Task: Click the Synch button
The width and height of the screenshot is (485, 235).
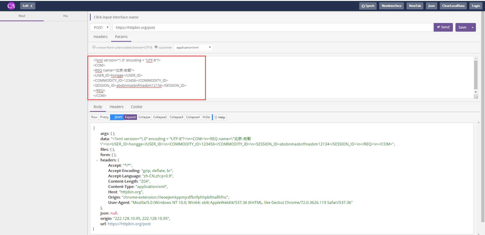Action: coord(368,6)
